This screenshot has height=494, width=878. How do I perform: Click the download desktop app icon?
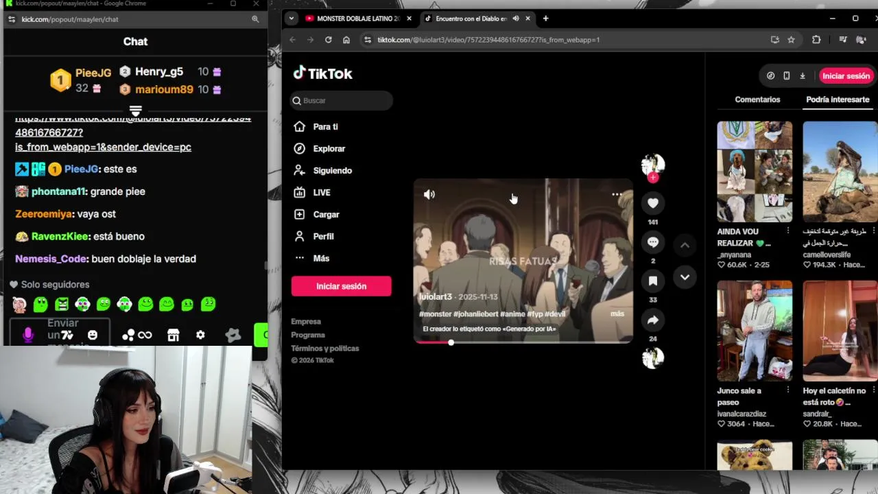[x=802, y=76]
